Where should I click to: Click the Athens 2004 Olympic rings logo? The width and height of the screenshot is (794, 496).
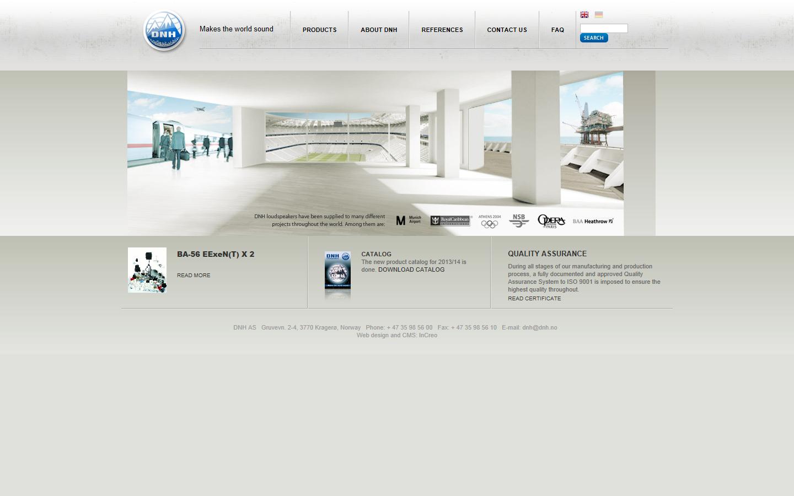(x=490, y=222)
